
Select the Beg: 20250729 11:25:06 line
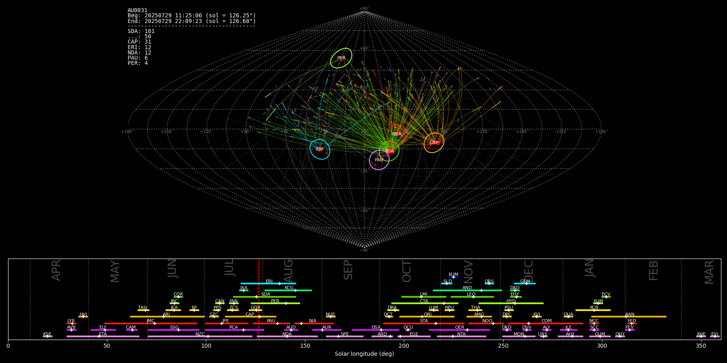click(192, 16)
